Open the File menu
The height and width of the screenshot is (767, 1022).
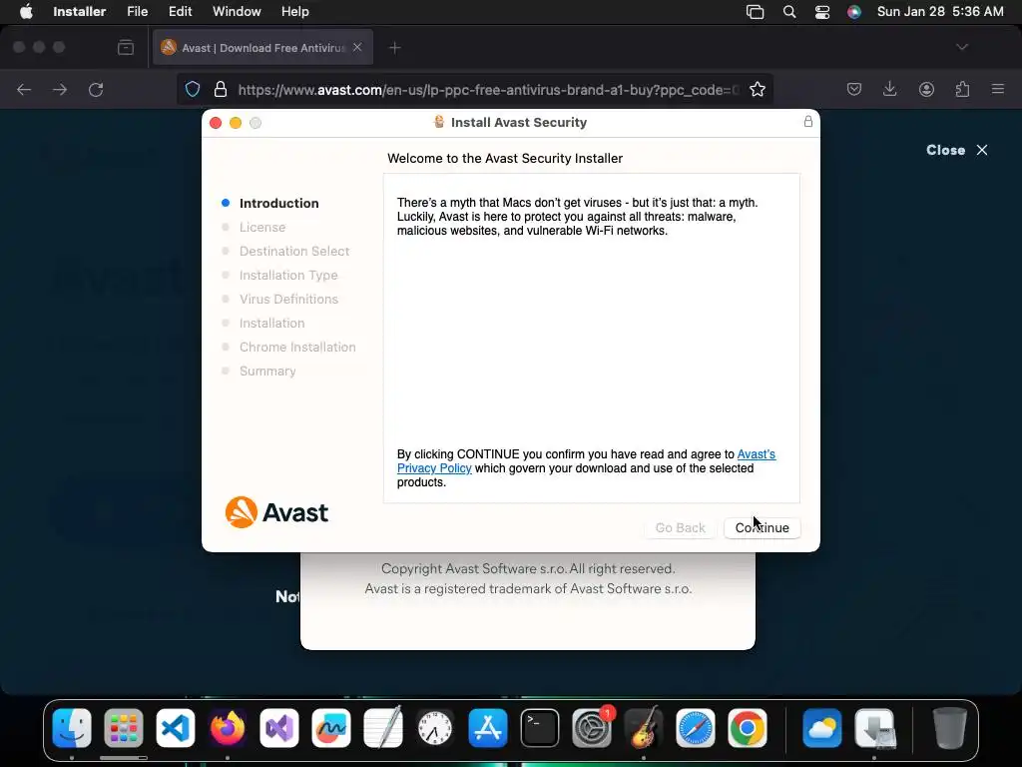coord(138,12)
